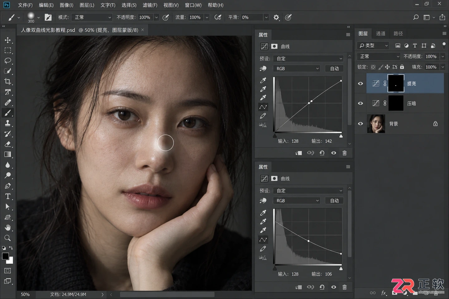Open the 滤镜 menu
Viewport: 449px width, 299px height.
click(150, 5)
